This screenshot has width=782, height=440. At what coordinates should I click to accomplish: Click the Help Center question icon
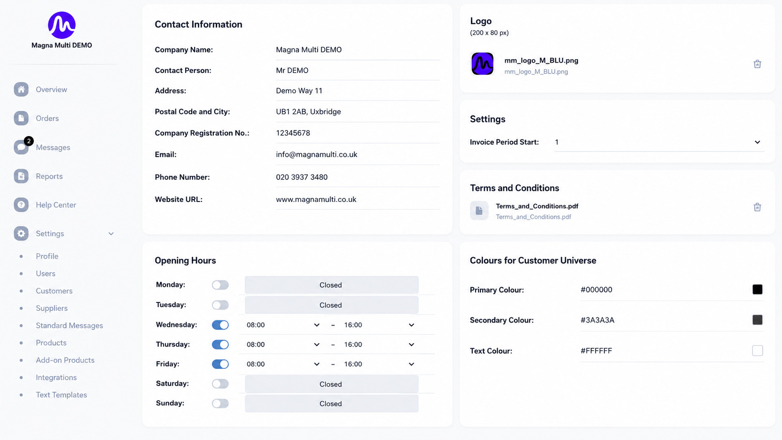(x=21, y=205)
